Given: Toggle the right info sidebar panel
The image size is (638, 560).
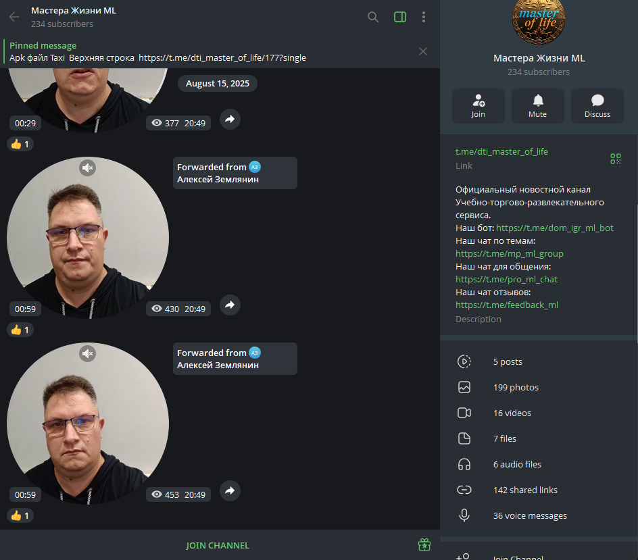Looking at the screenshot, I should coord(400,17).
